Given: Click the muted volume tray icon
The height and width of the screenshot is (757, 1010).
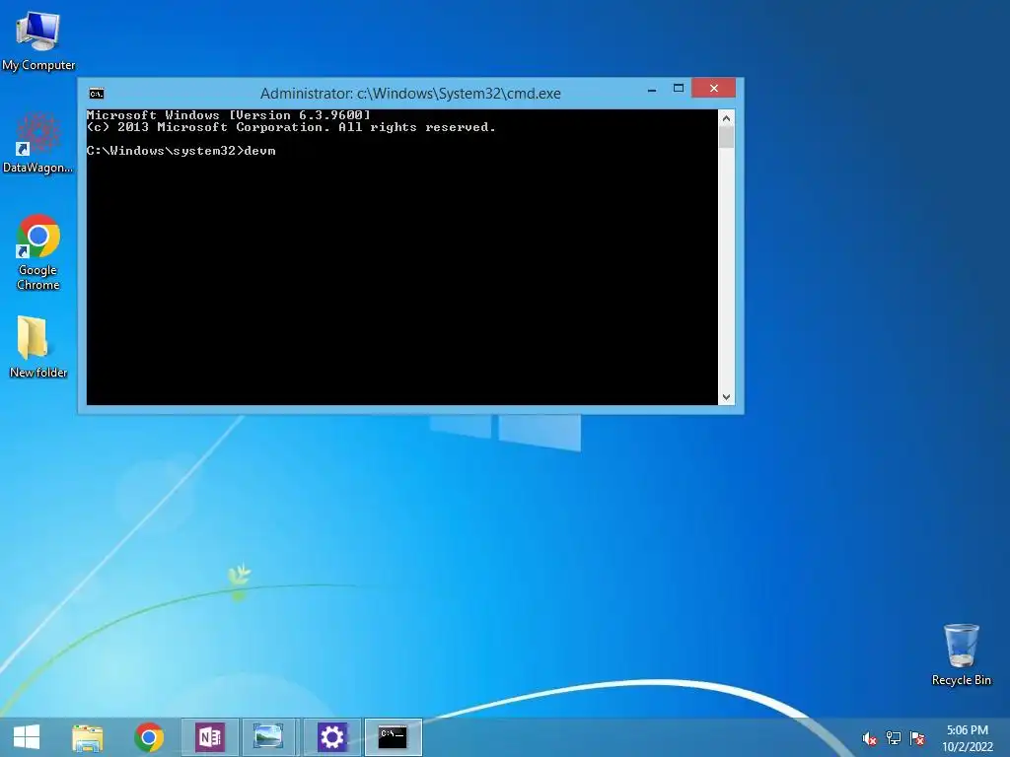Looking at the screenshot, I should [869, 738].
